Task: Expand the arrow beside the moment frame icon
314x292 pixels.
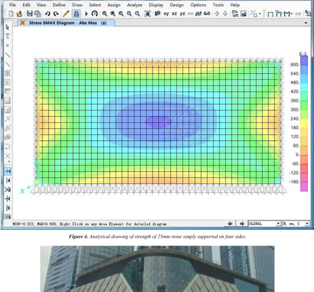Action: tap(292, 14)
